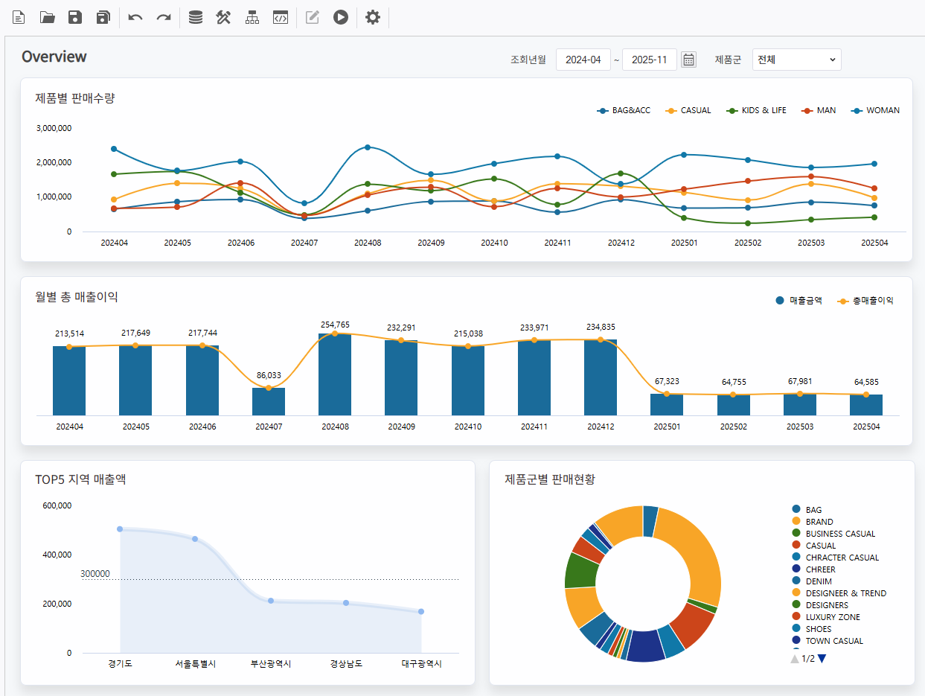
Task: Click the end month field 2025-11
Action: (x=649, y=60)
